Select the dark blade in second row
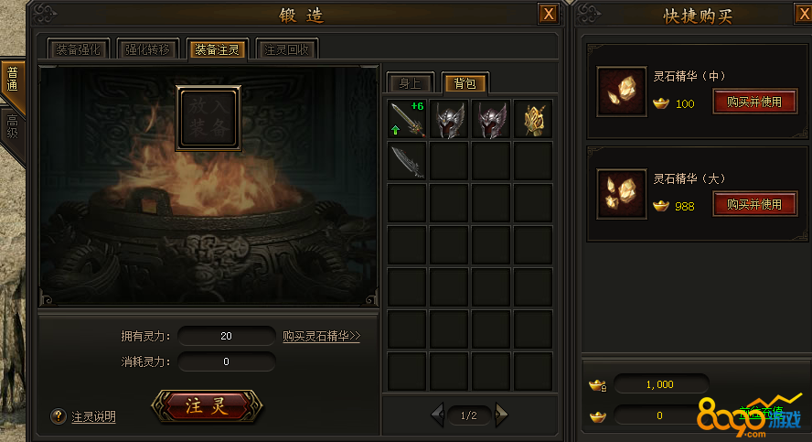812x442 pixels. [x=407, y=161]
